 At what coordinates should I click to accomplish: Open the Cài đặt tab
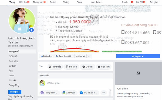pyautogui.click(x=140, y=2)
